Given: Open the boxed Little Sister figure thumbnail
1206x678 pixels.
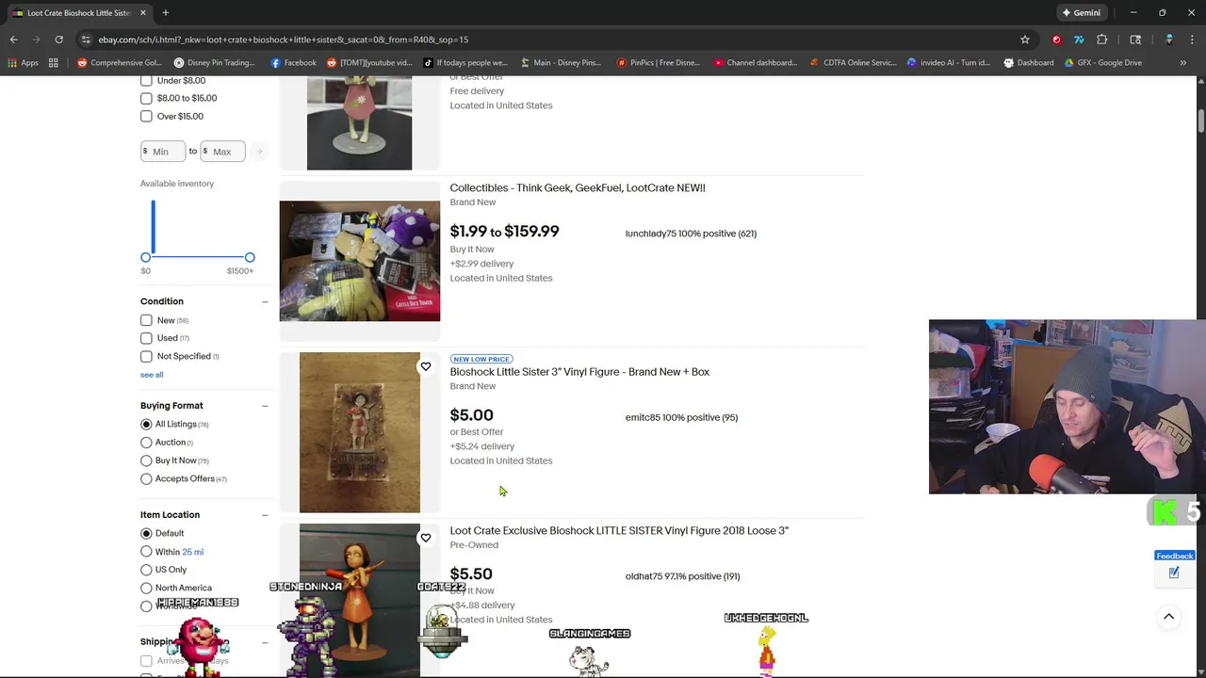Looking at the screenshot, I should coord(359,432).
